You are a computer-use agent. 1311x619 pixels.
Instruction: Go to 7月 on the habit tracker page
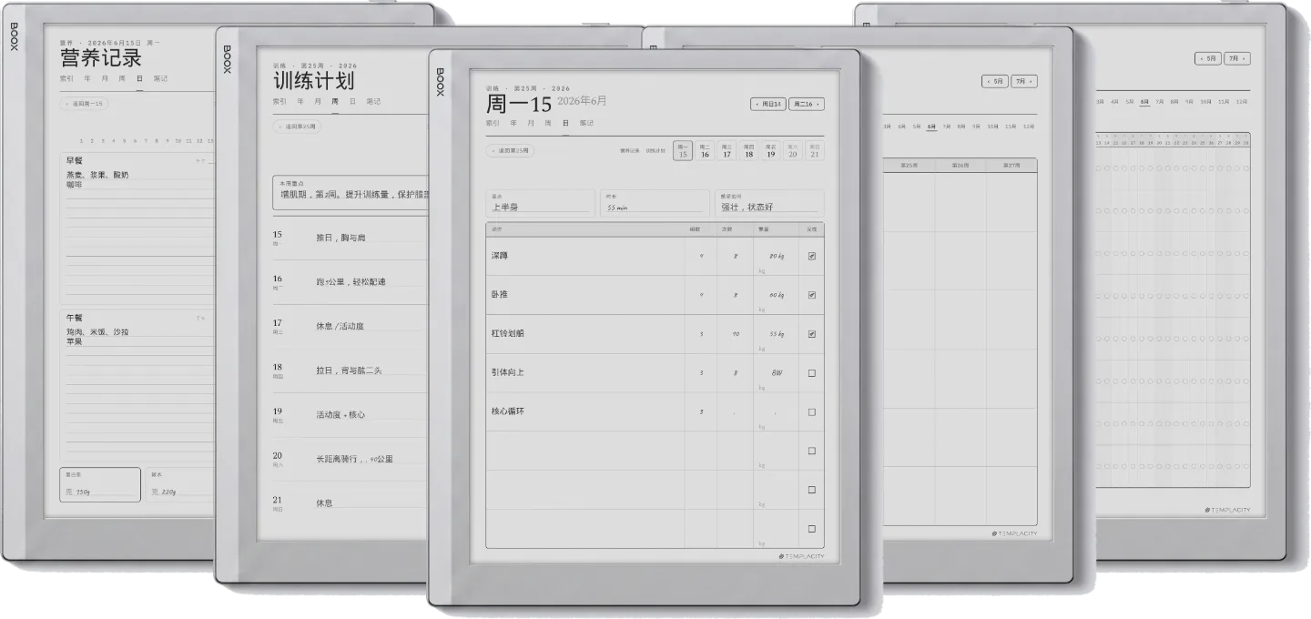coord(1237,58)
